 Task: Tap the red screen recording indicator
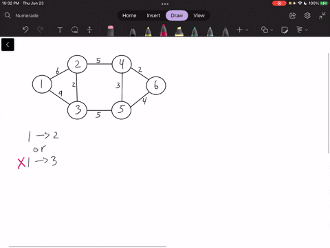279,3
